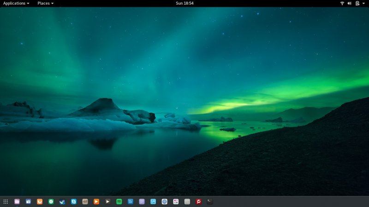
Task: Open Skype from the dock
Action: [74, 201]
